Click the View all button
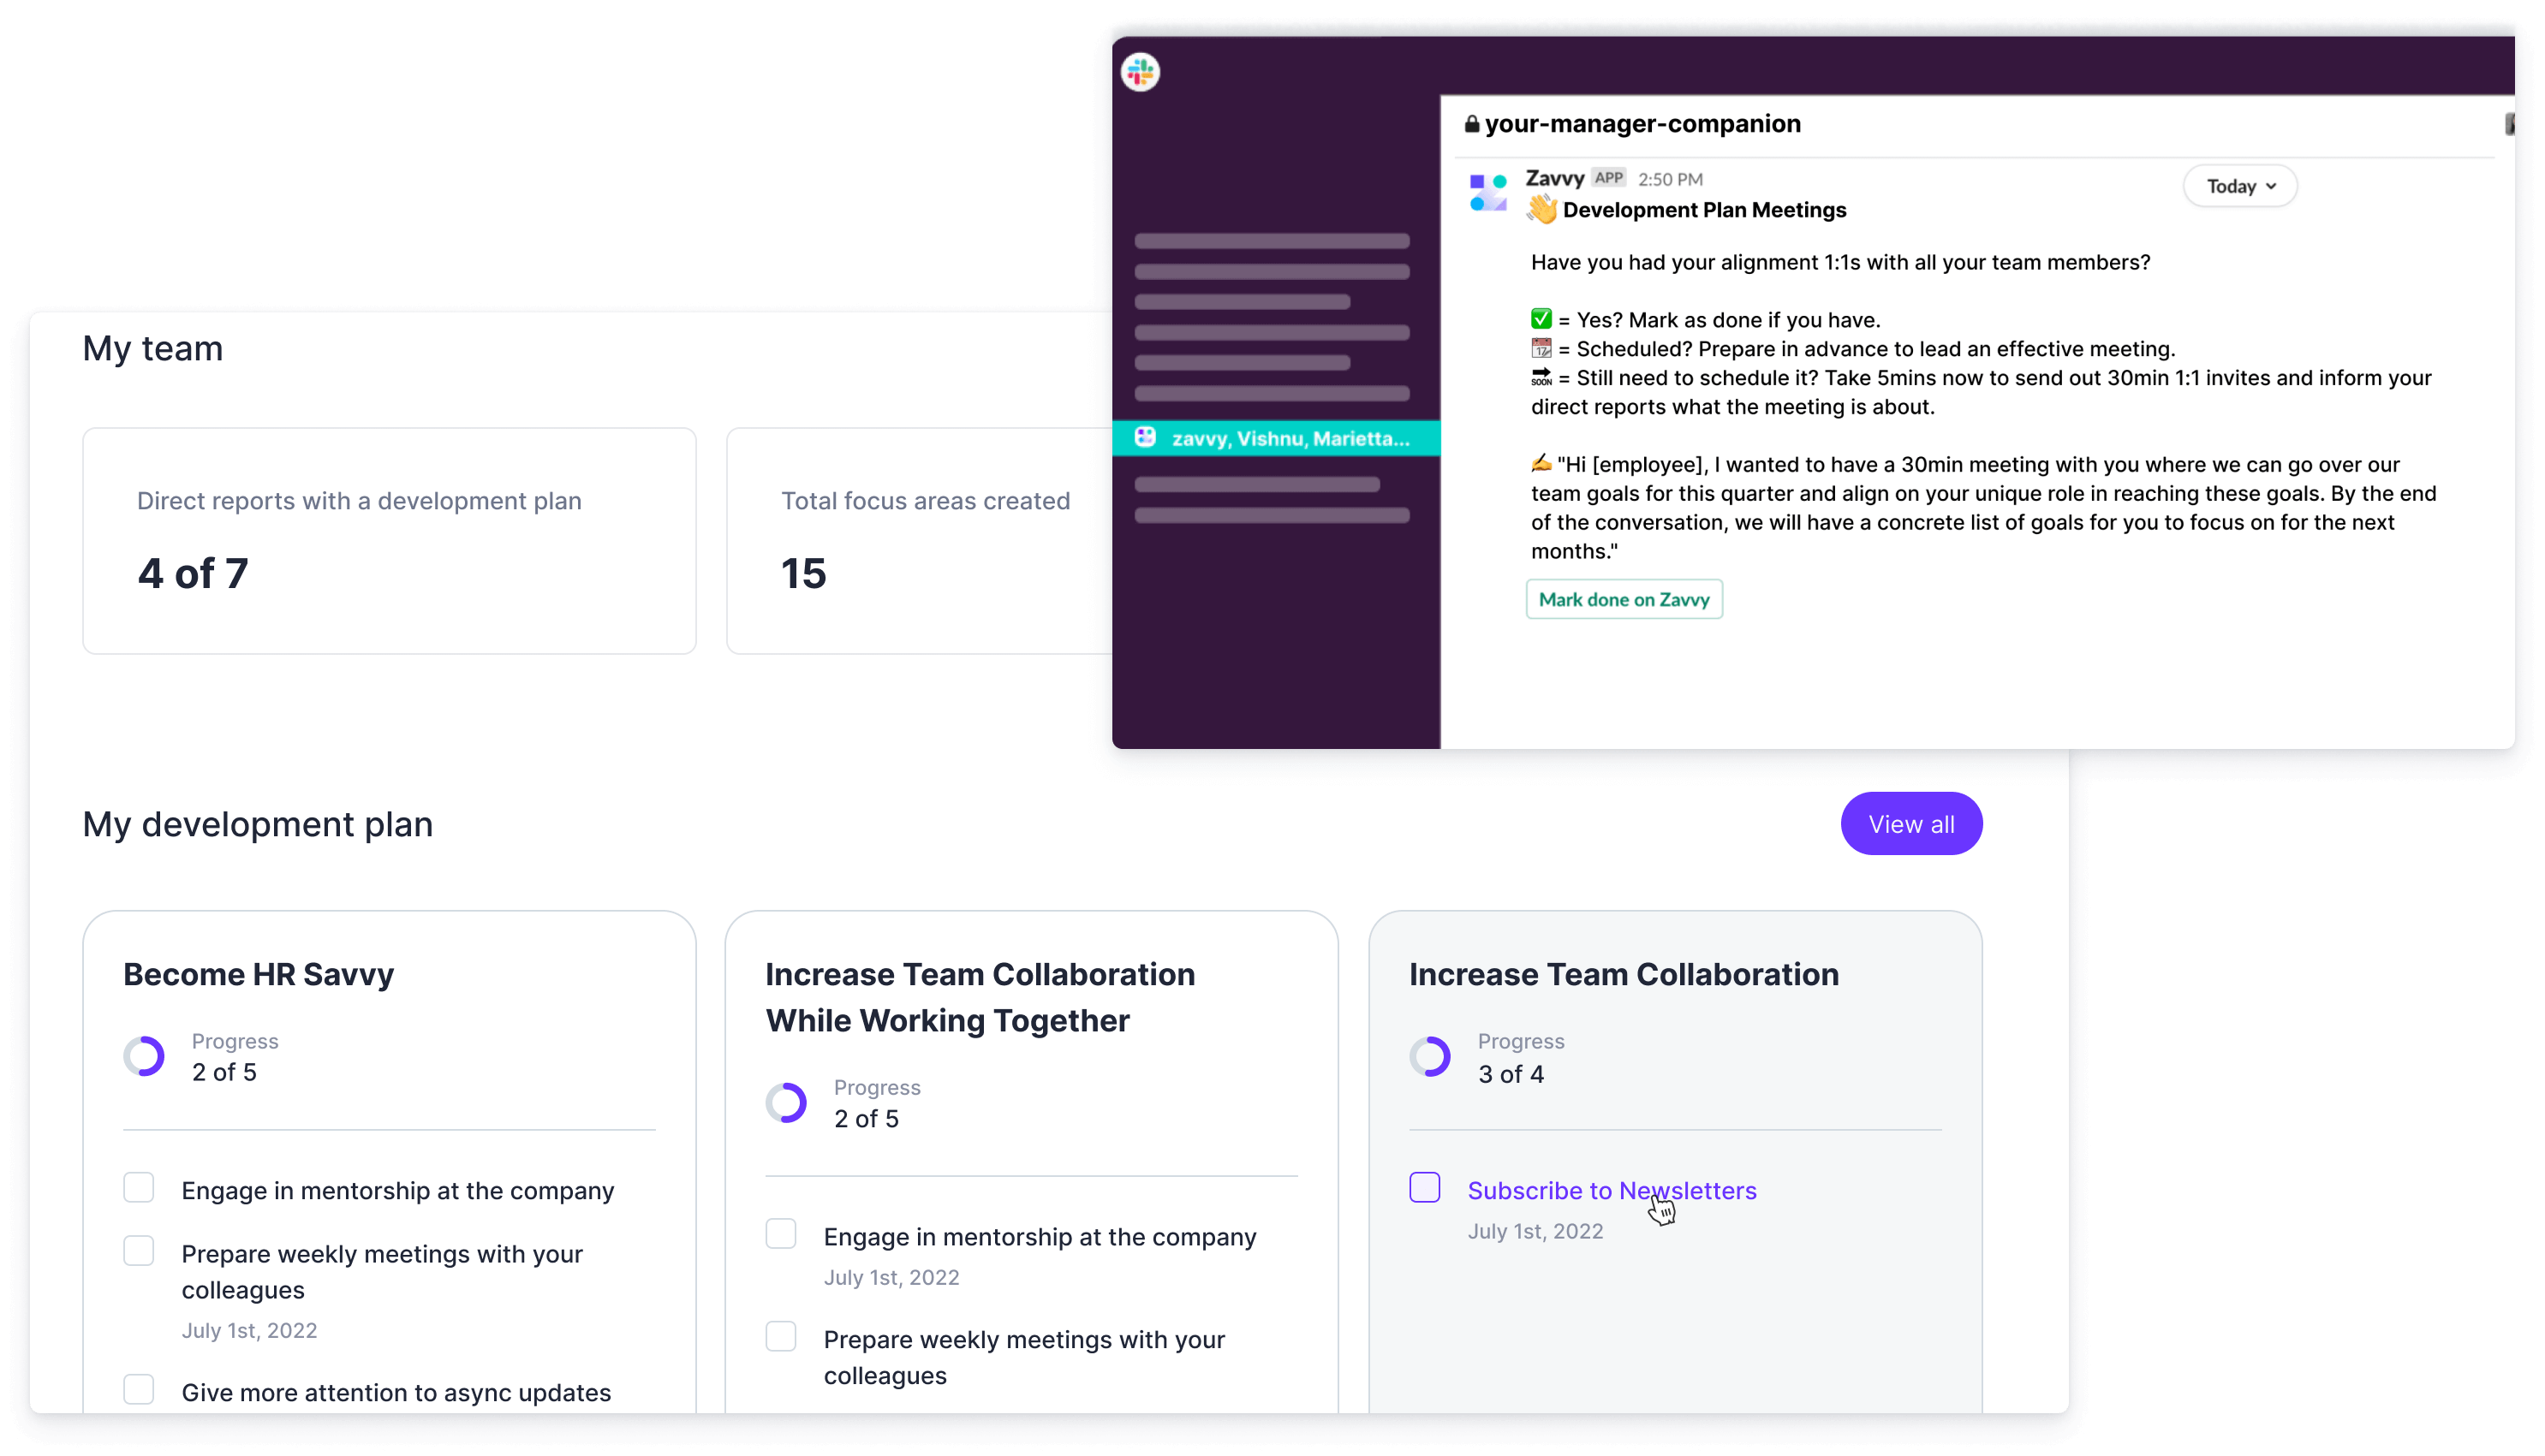The image size is (2545, 1456). [x=1910, y=824]
